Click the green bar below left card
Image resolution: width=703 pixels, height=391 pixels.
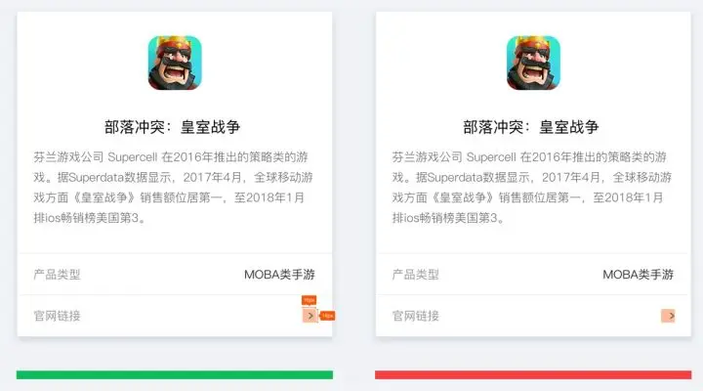tap(175, 374)
